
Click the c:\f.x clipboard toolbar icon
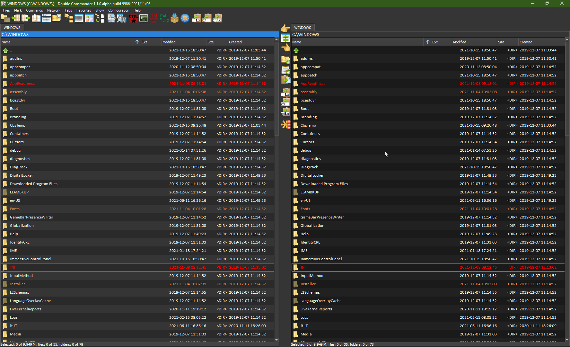click(x=218, y=18)
